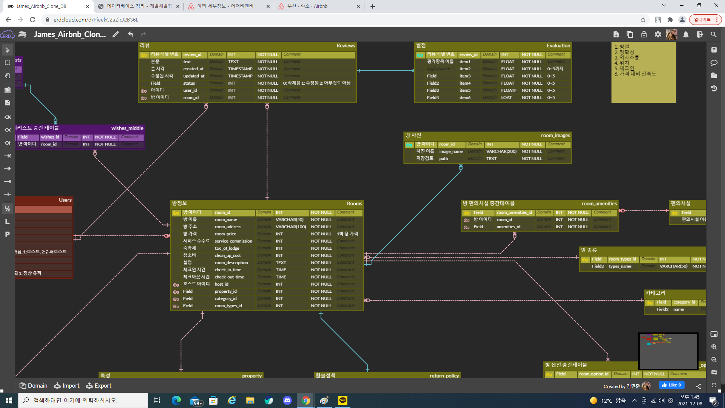Click the Export button
The image size is (725, 408).
(x=99, y=386)
